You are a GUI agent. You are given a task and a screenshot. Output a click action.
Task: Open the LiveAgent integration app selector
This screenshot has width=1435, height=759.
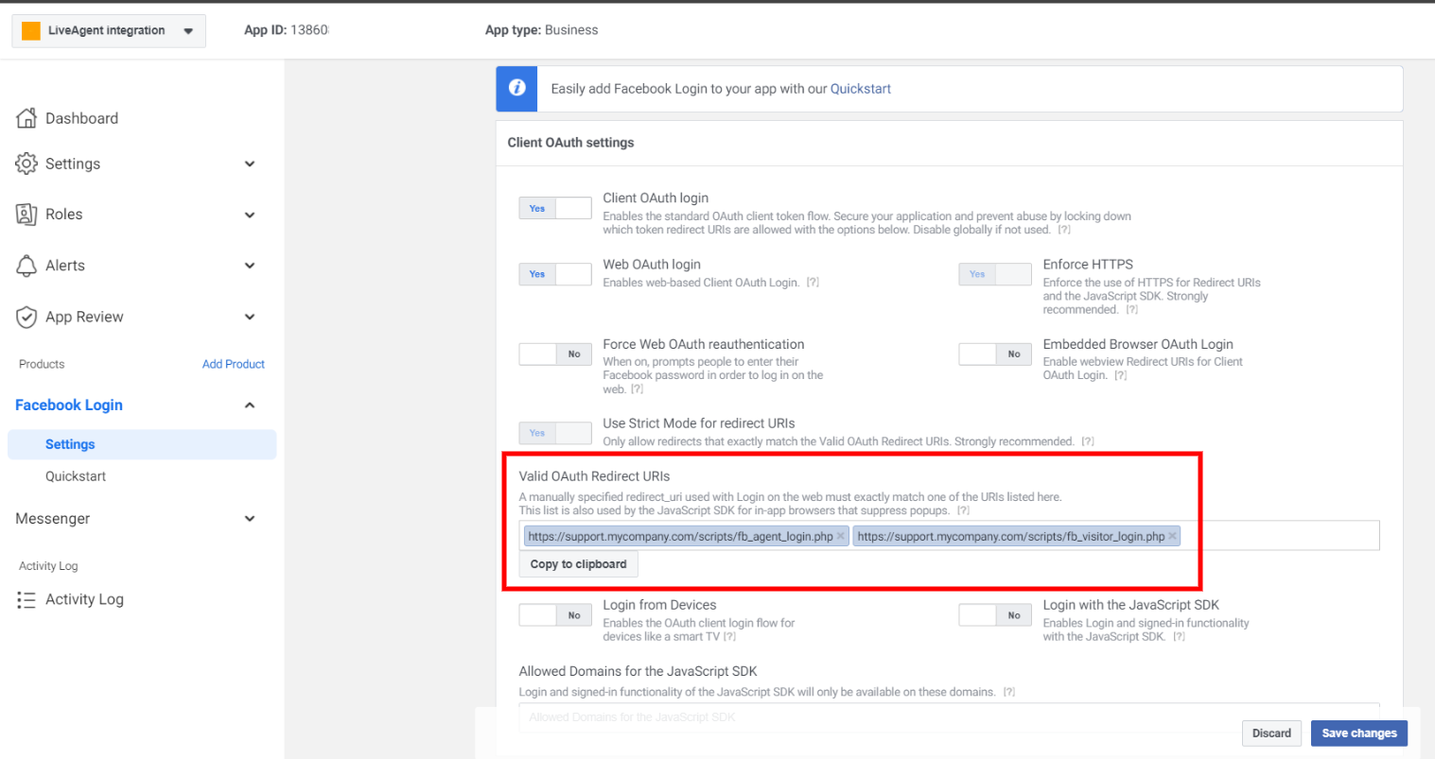pyautogui.click(x=108, y=29)
